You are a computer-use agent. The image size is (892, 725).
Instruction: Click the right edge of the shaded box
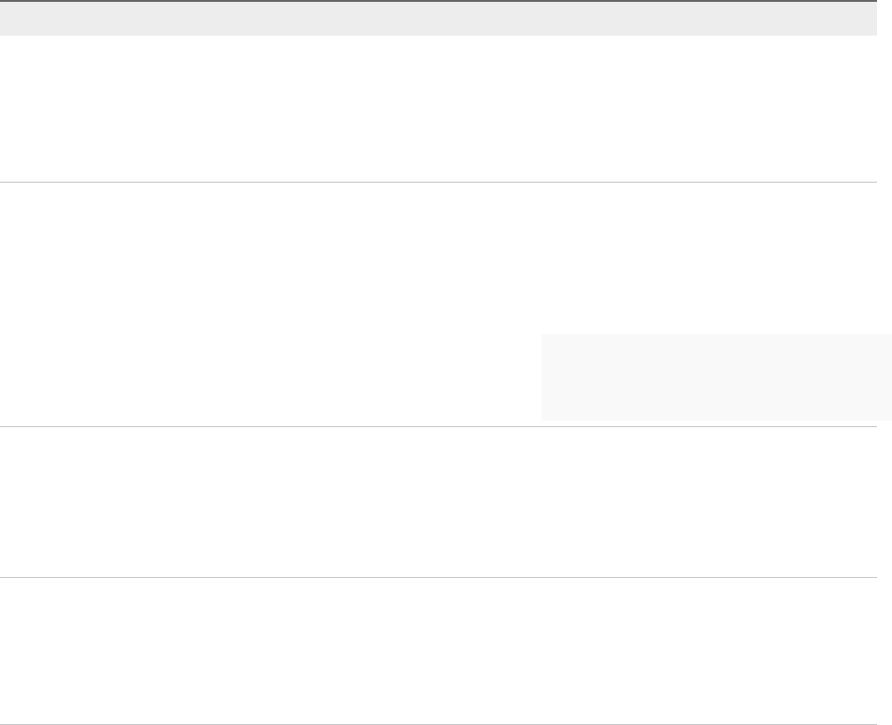888,377
